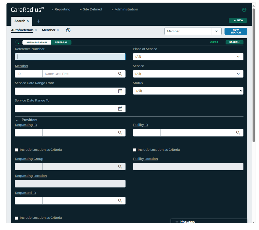Click the scrollbar down arrow
259x230 pixels.
click(254, 222)
